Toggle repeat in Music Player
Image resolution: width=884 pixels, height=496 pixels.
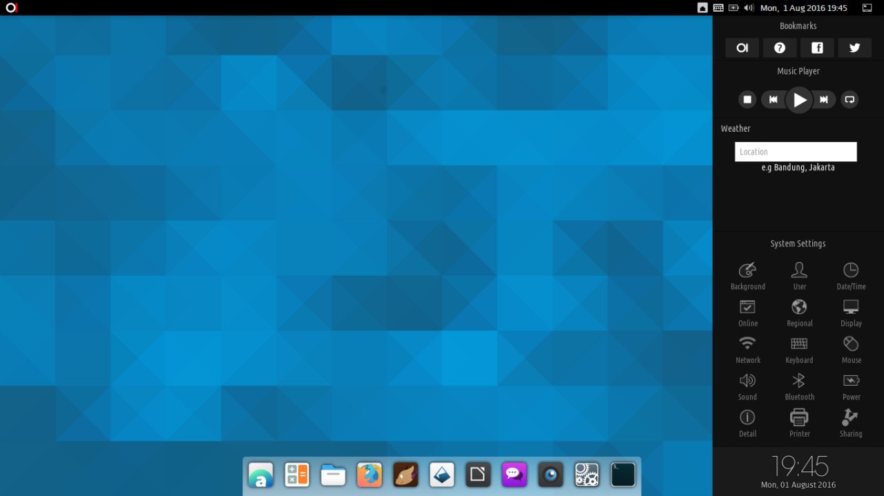(x=850, y=99)
